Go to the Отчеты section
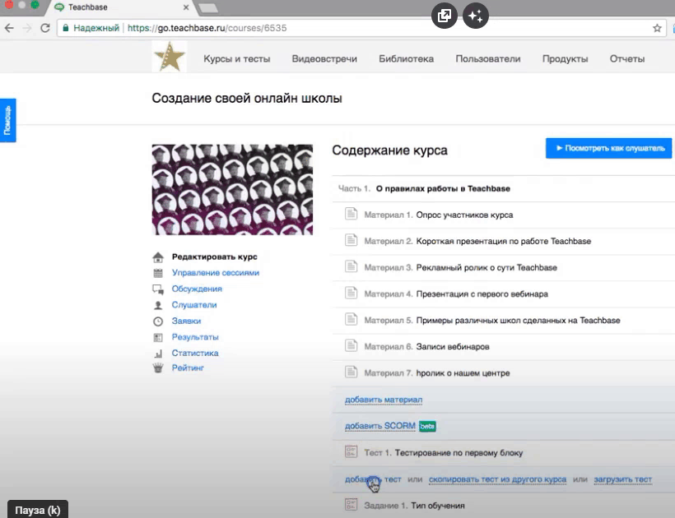Viewport: 675px width, 518px height. 626,59
